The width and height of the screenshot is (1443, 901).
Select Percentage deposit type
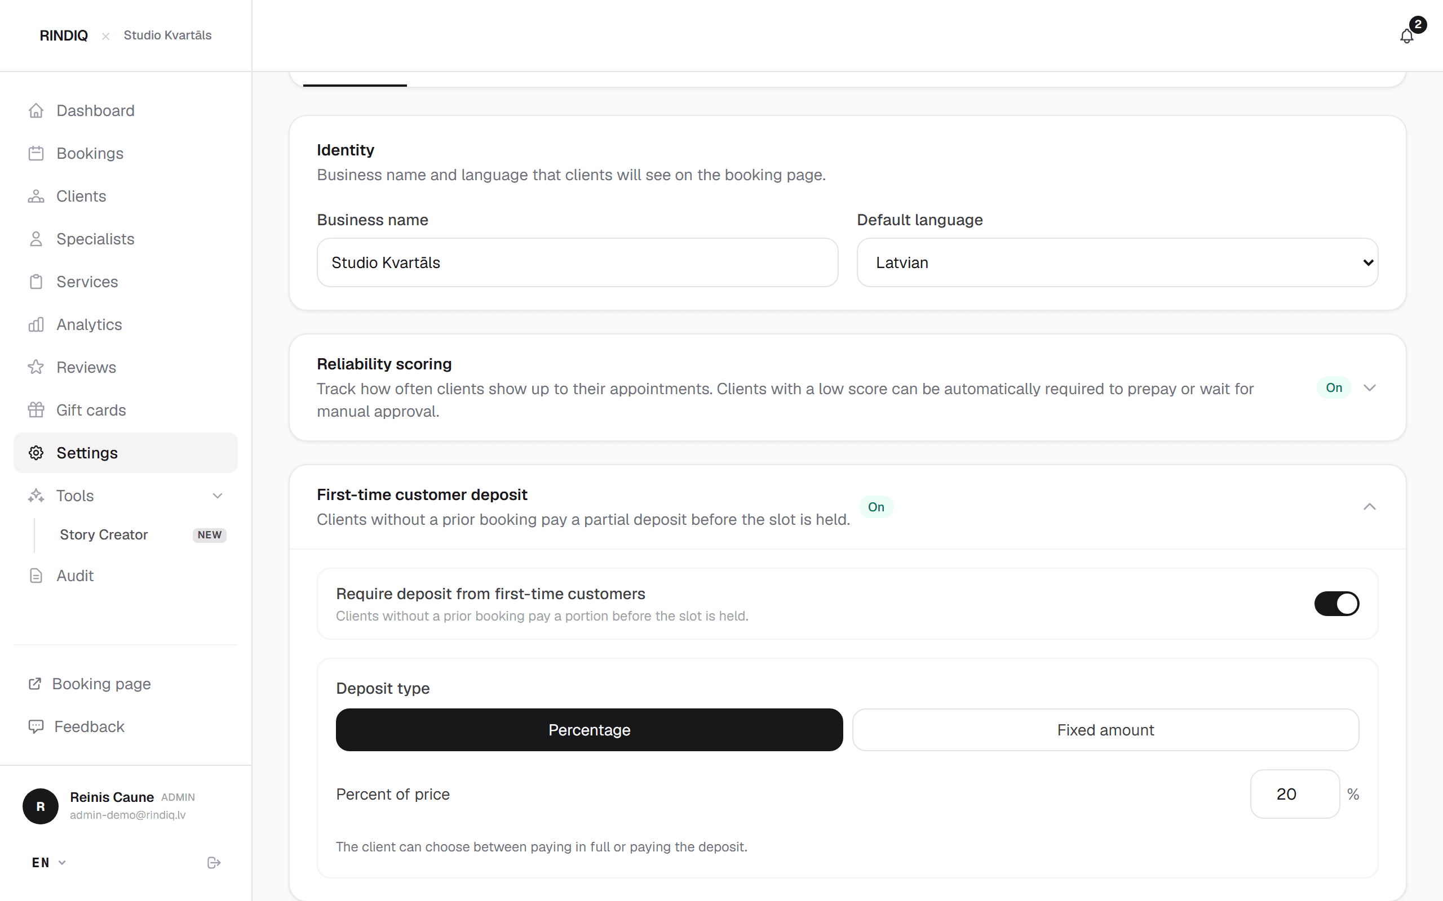pyautogui.click(x=589, y=730)
